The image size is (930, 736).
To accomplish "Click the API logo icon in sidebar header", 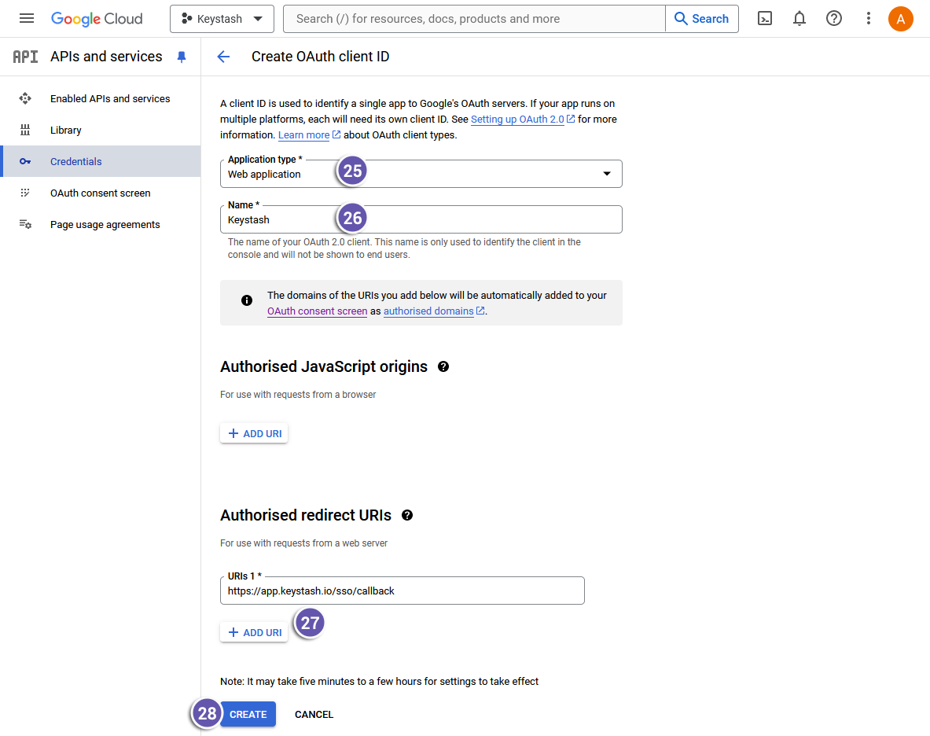I will pyautogui.click(x=25, y=57).
